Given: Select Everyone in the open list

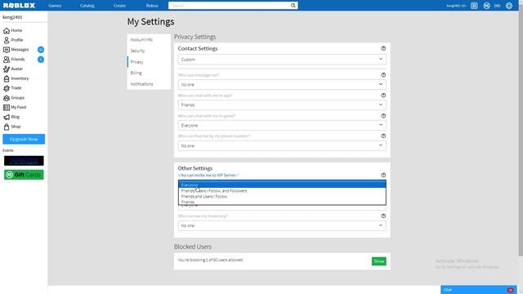Looking at the screenshot, I should pyautogui.click(x=282, y=185).
